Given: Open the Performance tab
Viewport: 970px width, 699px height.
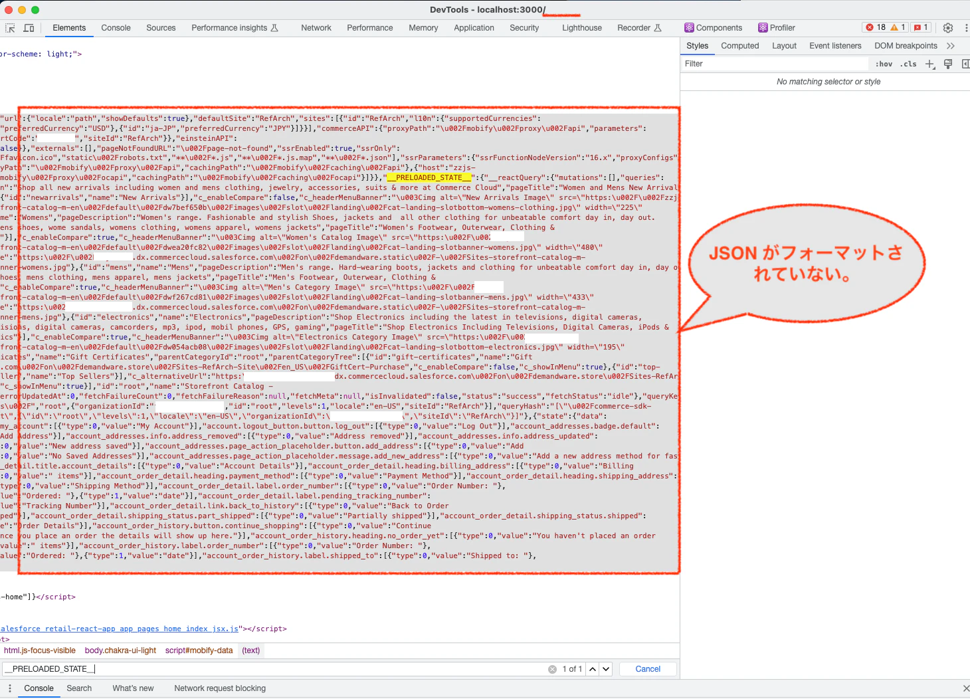Looking at the screenshot, I should click(x=370, y=28).
